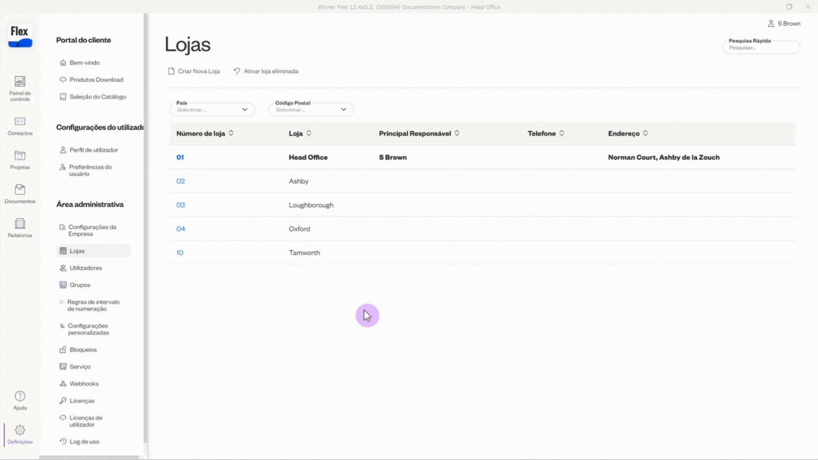Viewport: 818px width, 460px height.
Task: Click the Flex logo
Action: pos(20,36)
